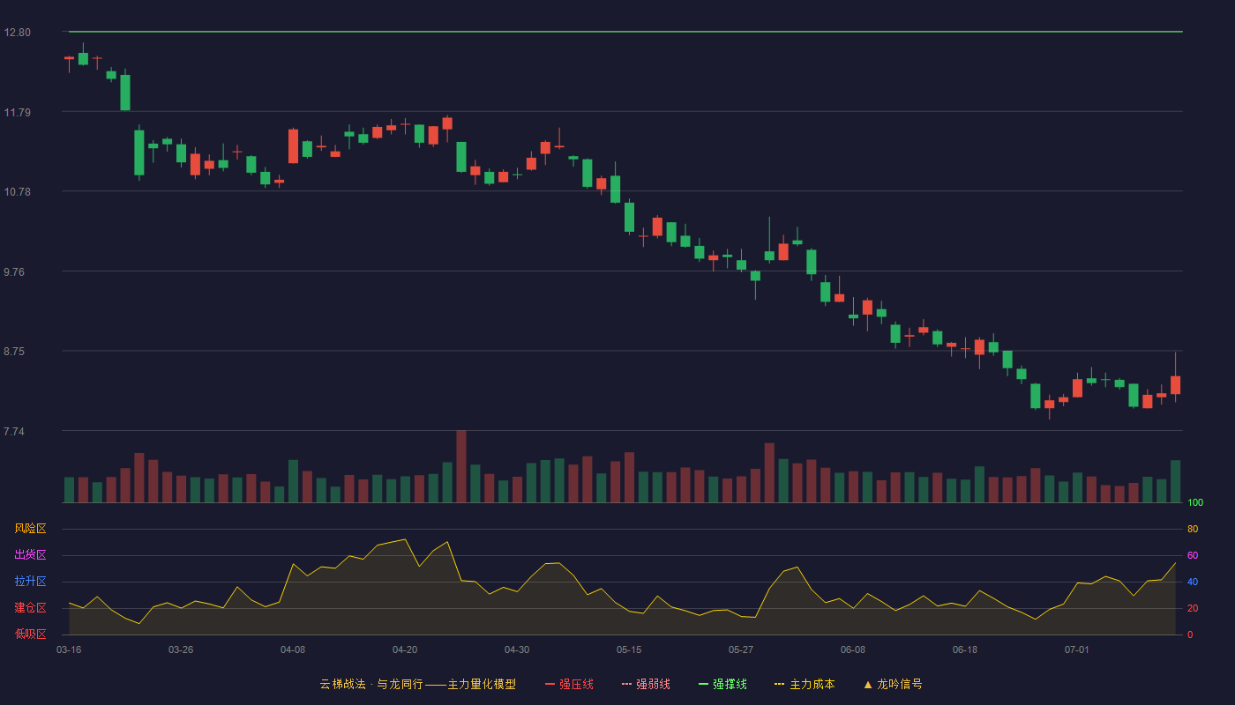The image size is (1235, 705).
Task: Click the green 12.80 horizontal support line
Action: (625, 32)
